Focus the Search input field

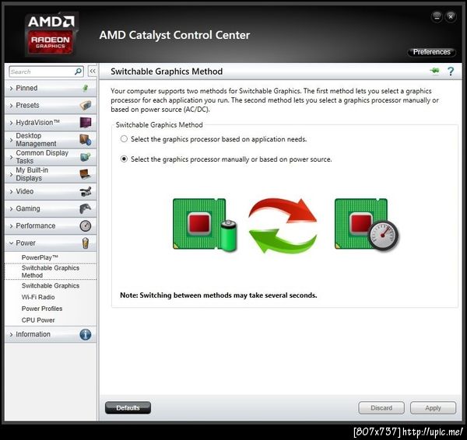(x=42, y=72)
